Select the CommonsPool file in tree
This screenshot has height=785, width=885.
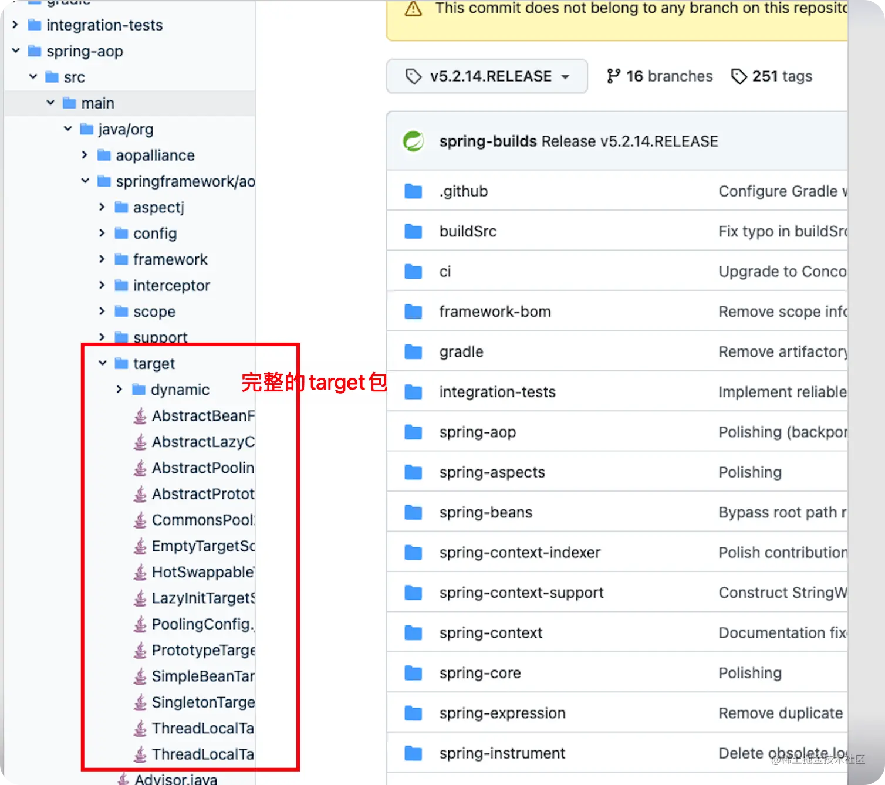click(x=203, y=520)
